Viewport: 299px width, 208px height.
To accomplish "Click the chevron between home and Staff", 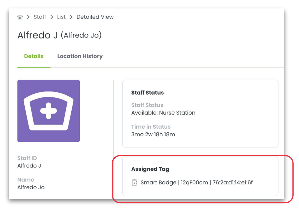I will 28,17.
